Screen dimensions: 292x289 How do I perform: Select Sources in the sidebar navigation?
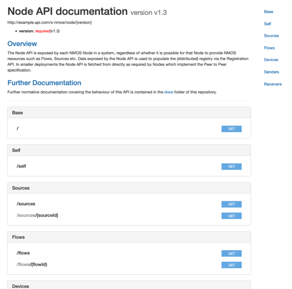(x=271, y=36)
